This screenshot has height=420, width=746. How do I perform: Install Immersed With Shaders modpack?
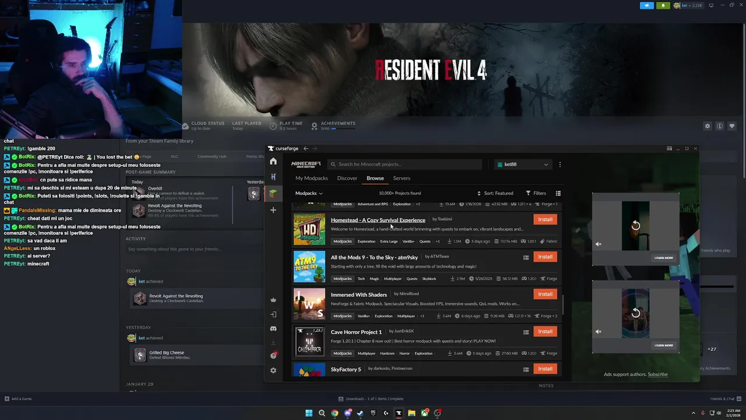pos(546,294)
